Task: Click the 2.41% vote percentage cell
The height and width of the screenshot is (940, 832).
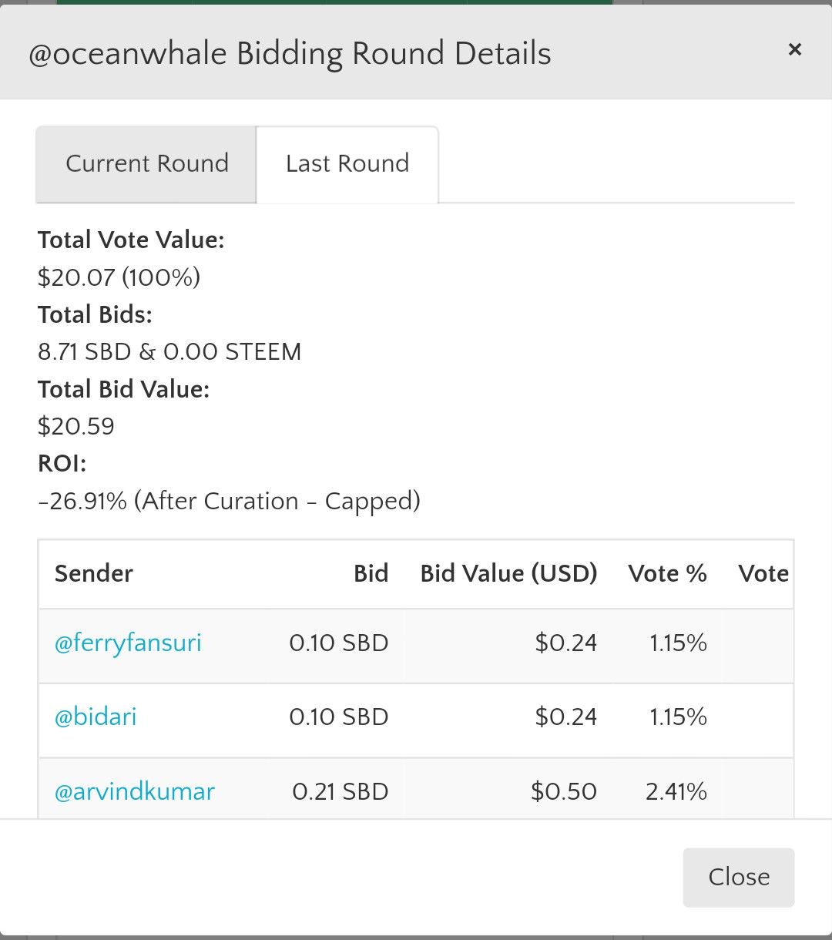Action: [676, 791]
